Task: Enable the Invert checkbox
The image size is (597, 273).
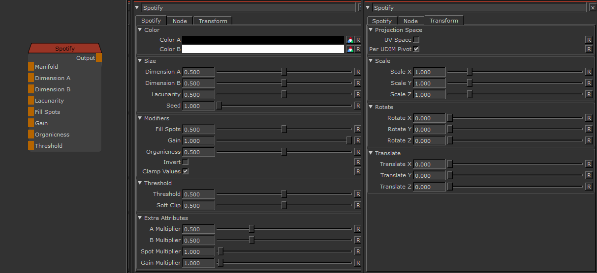Action: point(186,162)
